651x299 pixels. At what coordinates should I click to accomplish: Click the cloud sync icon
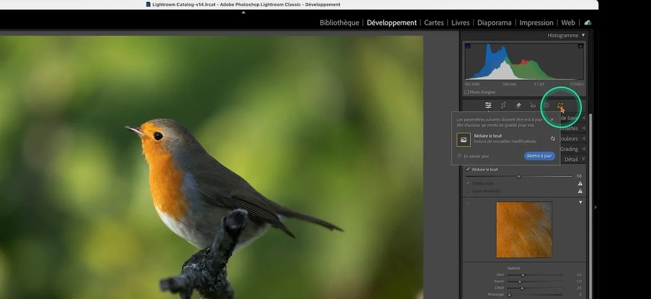click(588, 23)
